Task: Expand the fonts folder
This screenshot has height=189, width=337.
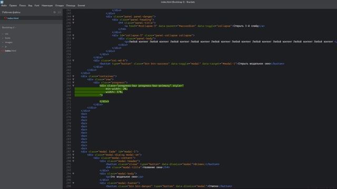Action: (7, 38)
